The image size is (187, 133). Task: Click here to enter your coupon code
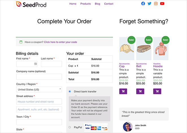(x=60, y=42)
